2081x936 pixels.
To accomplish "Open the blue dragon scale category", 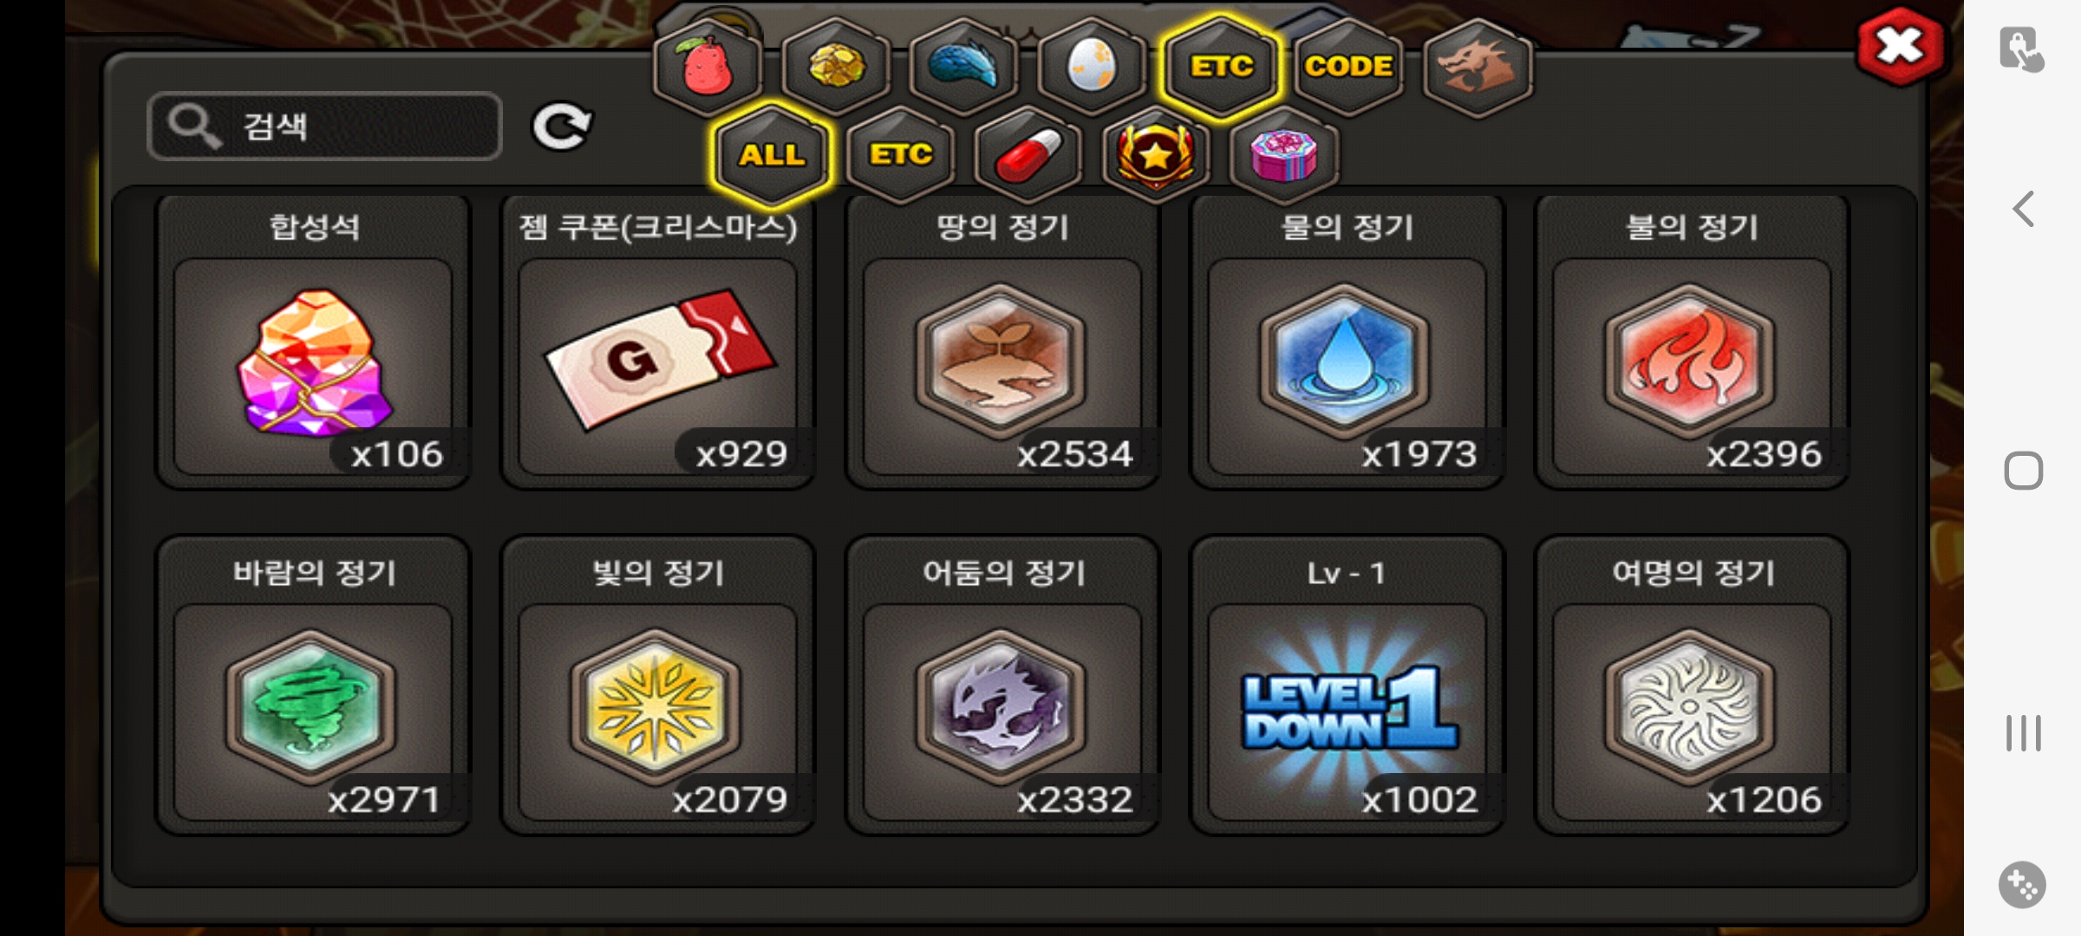I will point(964,67).
